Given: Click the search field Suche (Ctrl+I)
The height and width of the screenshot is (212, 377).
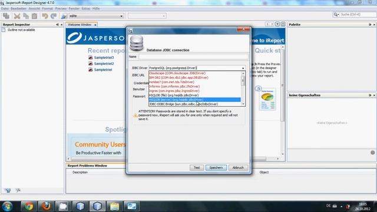Looking at the screenshot, I should click(357, 14).
